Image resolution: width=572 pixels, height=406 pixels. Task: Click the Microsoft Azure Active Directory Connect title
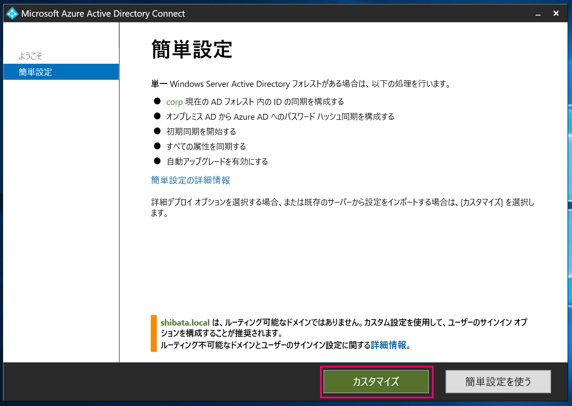click(103, 13)
